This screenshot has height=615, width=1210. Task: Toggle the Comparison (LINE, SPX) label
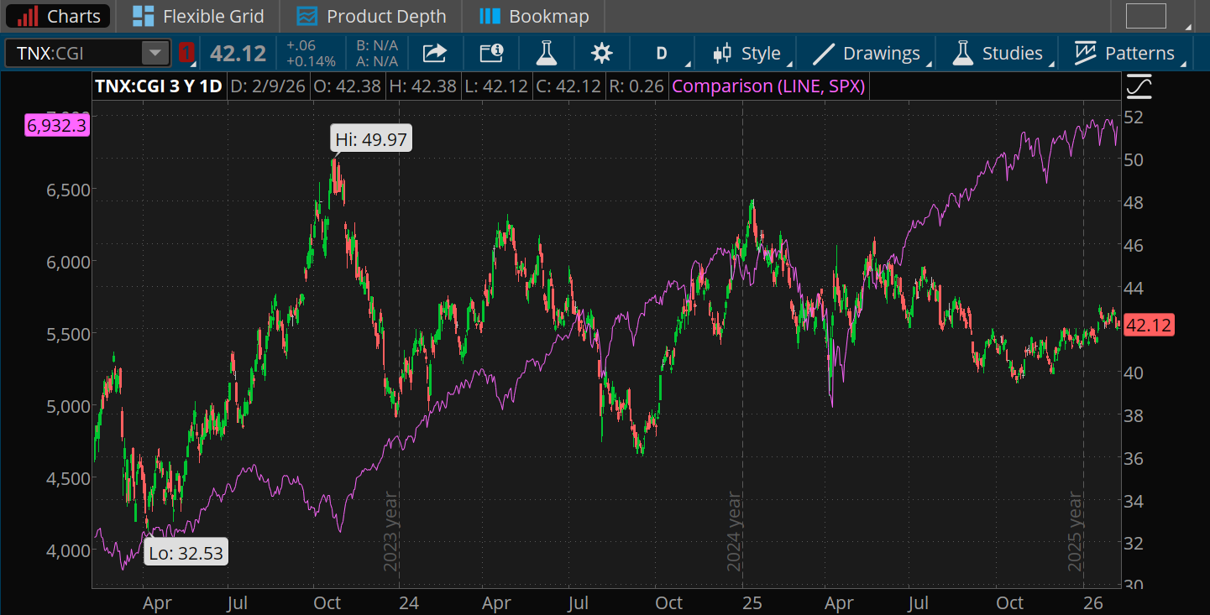coord(767,85)
